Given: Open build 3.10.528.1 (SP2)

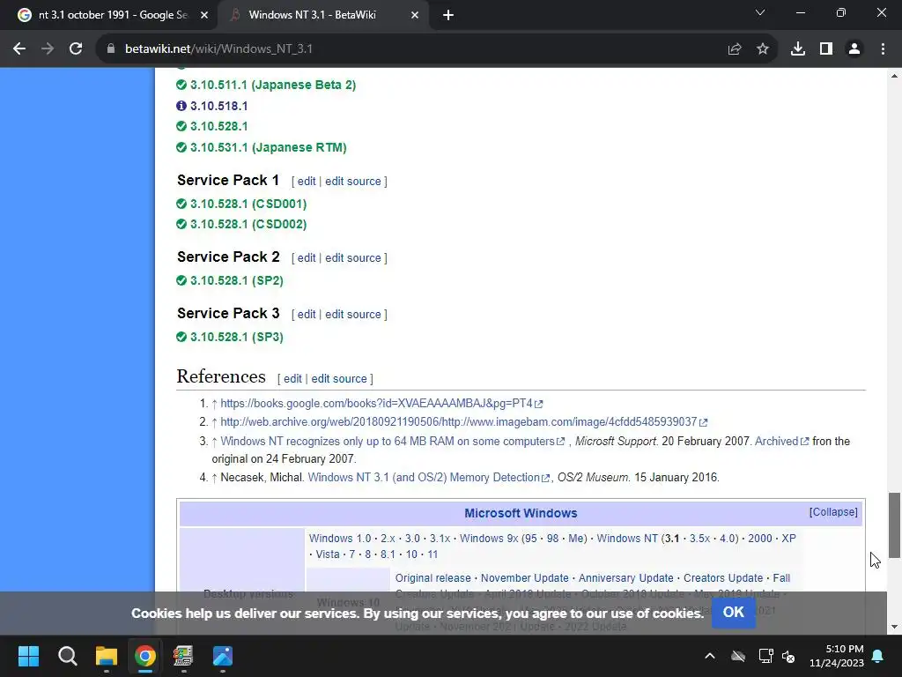Looking at the screenshot, I should tap(236, 280).
